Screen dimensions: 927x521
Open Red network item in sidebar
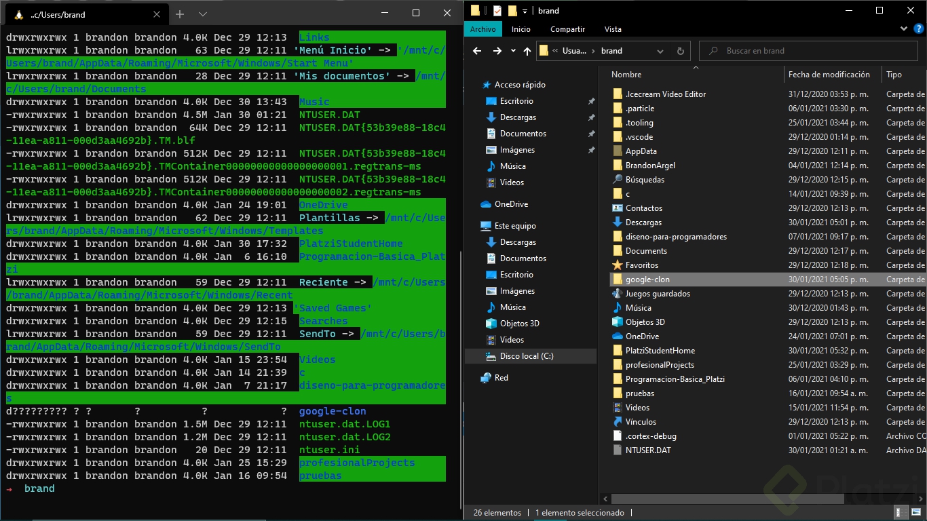501,378
